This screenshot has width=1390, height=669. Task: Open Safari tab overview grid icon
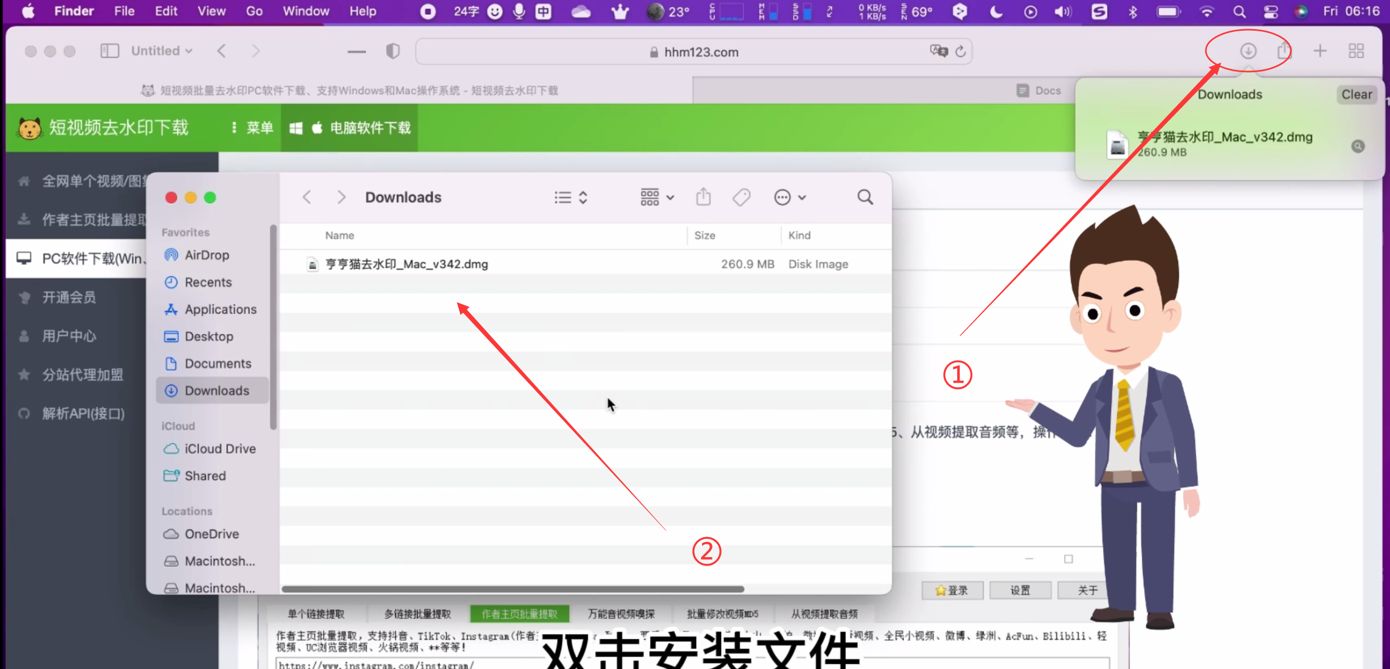pos(1356,51)
